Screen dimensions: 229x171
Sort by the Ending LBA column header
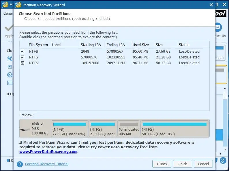click(119, 45)
